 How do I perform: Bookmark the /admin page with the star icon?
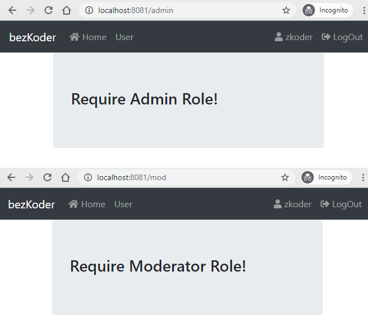point(286,10)
